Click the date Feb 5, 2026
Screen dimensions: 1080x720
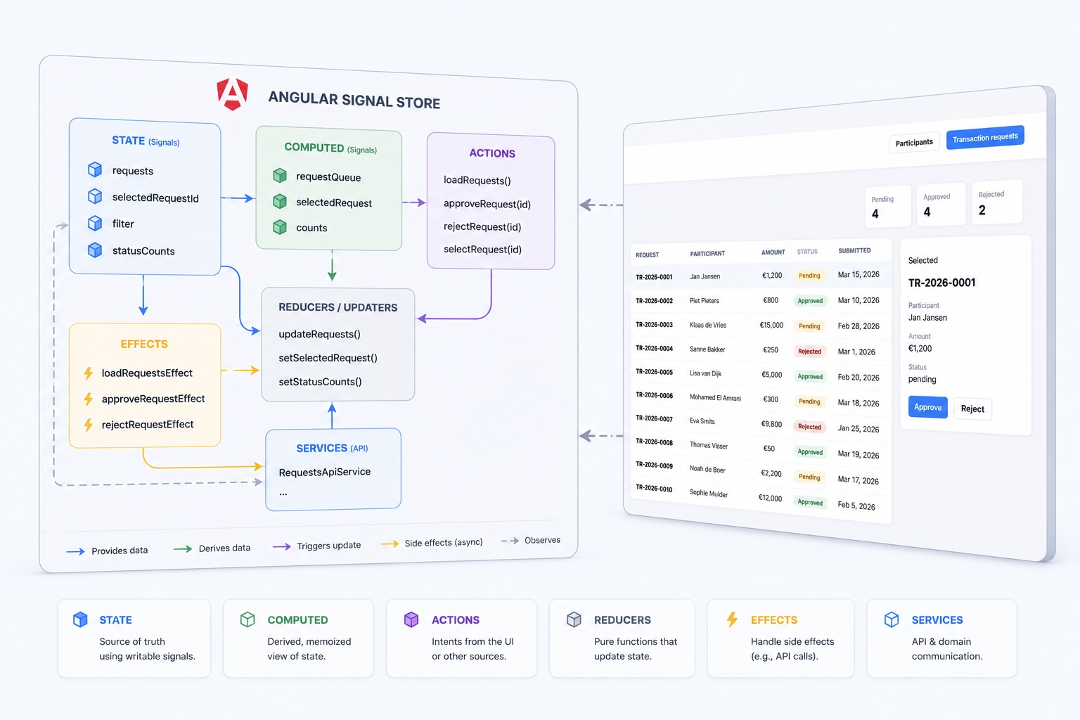pos(856,506)
